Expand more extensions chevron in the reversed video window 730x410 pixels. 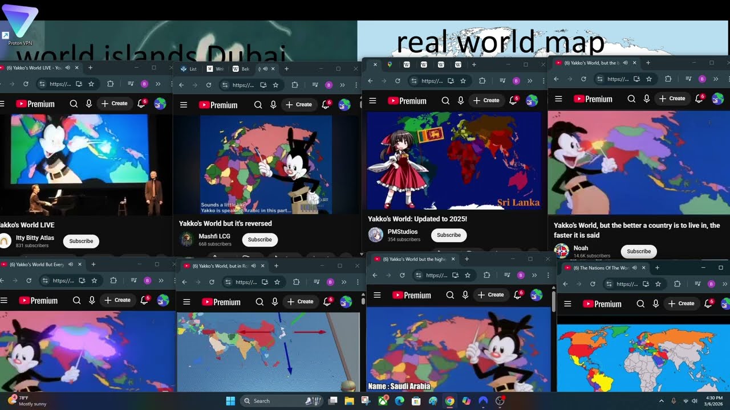tap(342, 85)
